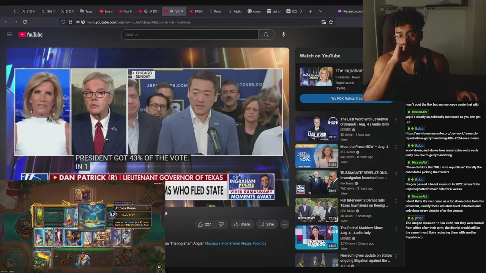486x273 pixels.
Task: Open the #news hashtag link
Action: (x=234, y=243)
